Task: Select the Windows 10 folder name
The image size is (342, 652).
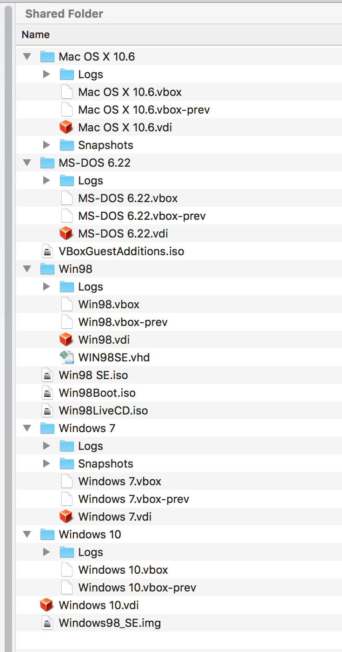Action: coord(90,535)
